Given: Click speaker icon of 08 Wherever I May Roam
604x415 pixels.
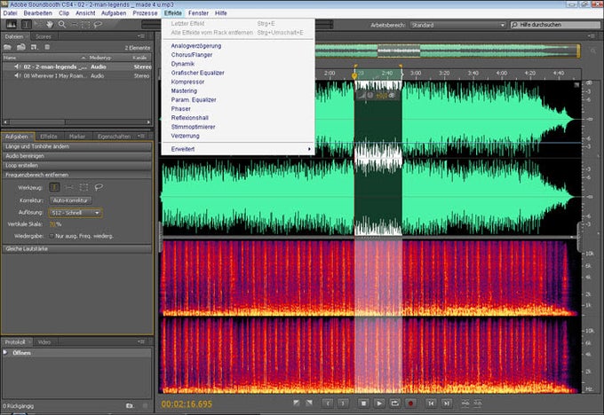Looking at the screenshot, I should [x=17, y=75].
